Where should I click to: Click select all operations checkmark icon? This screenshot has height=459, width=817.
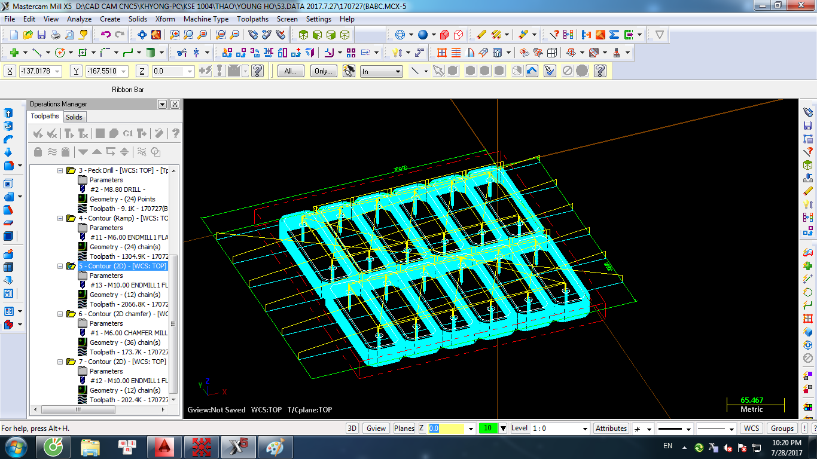[x=38, y=133]
